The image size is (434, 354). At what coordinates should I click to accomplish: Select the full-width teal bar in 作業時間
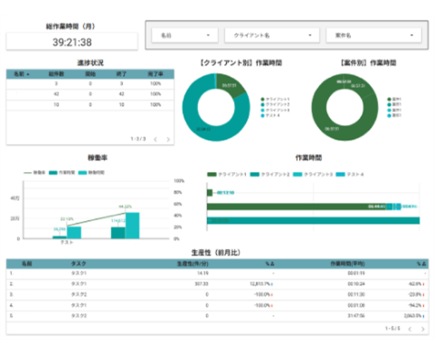coord(314,221)
